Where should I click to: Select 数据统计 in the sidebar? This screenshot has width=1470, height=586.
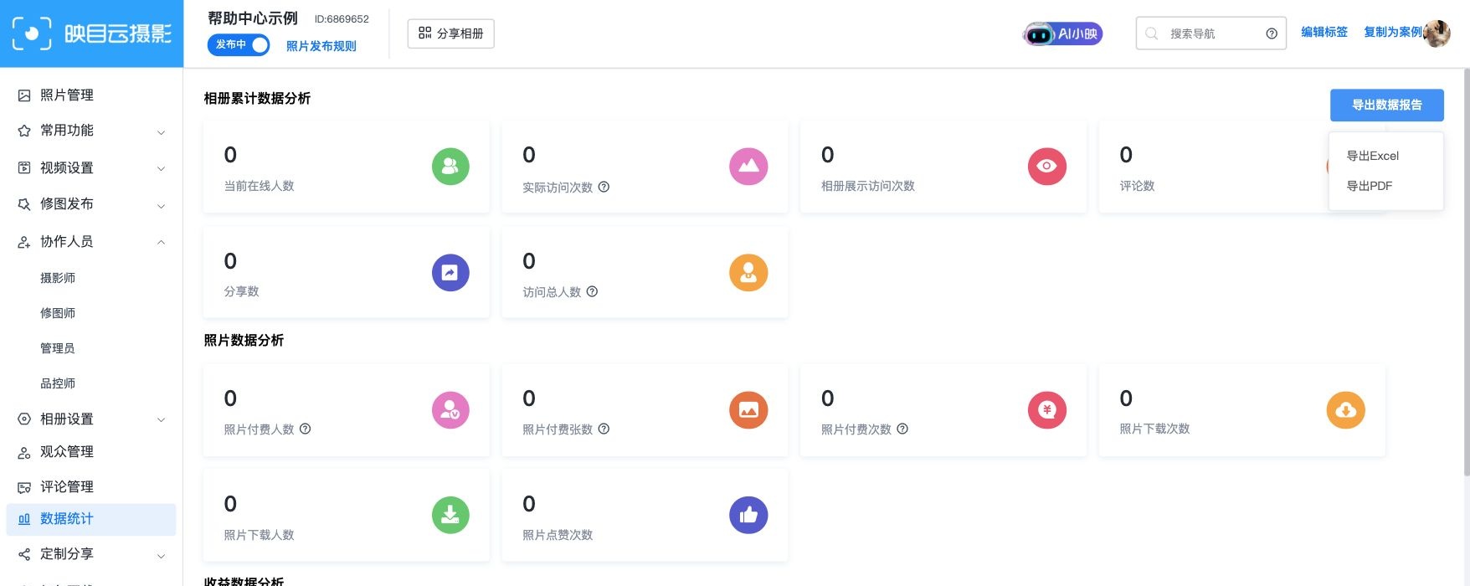pos(91,519)
